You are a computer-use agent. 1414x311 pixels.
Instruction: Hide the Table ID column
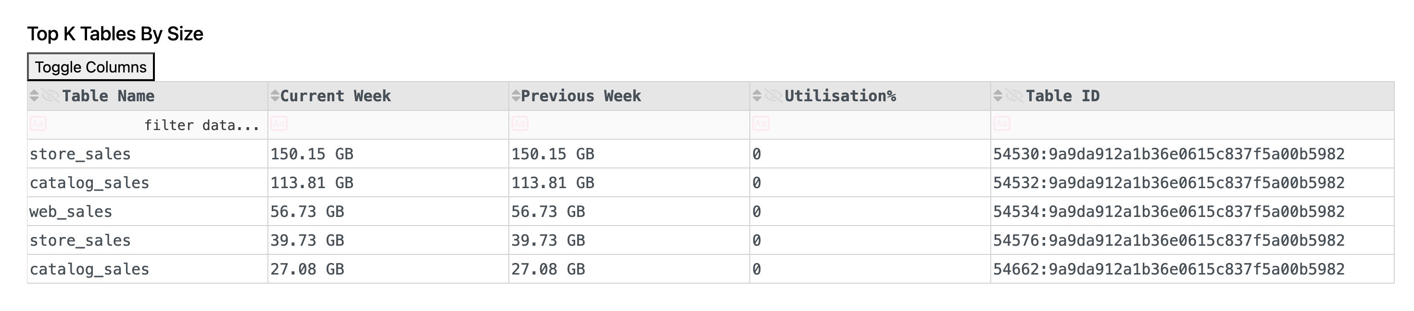pos(1014,96)
